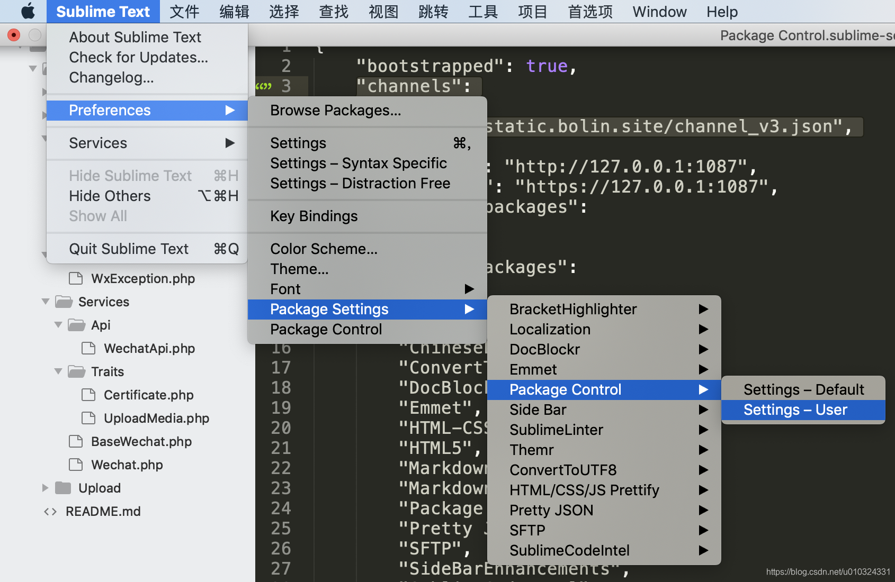
Task: Choose About Sublime Text
Action: tap(147, 37)
